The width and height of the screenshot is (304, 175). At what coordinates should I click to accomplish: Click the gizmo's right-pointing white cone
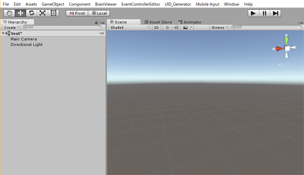click(x=293, y=47)
